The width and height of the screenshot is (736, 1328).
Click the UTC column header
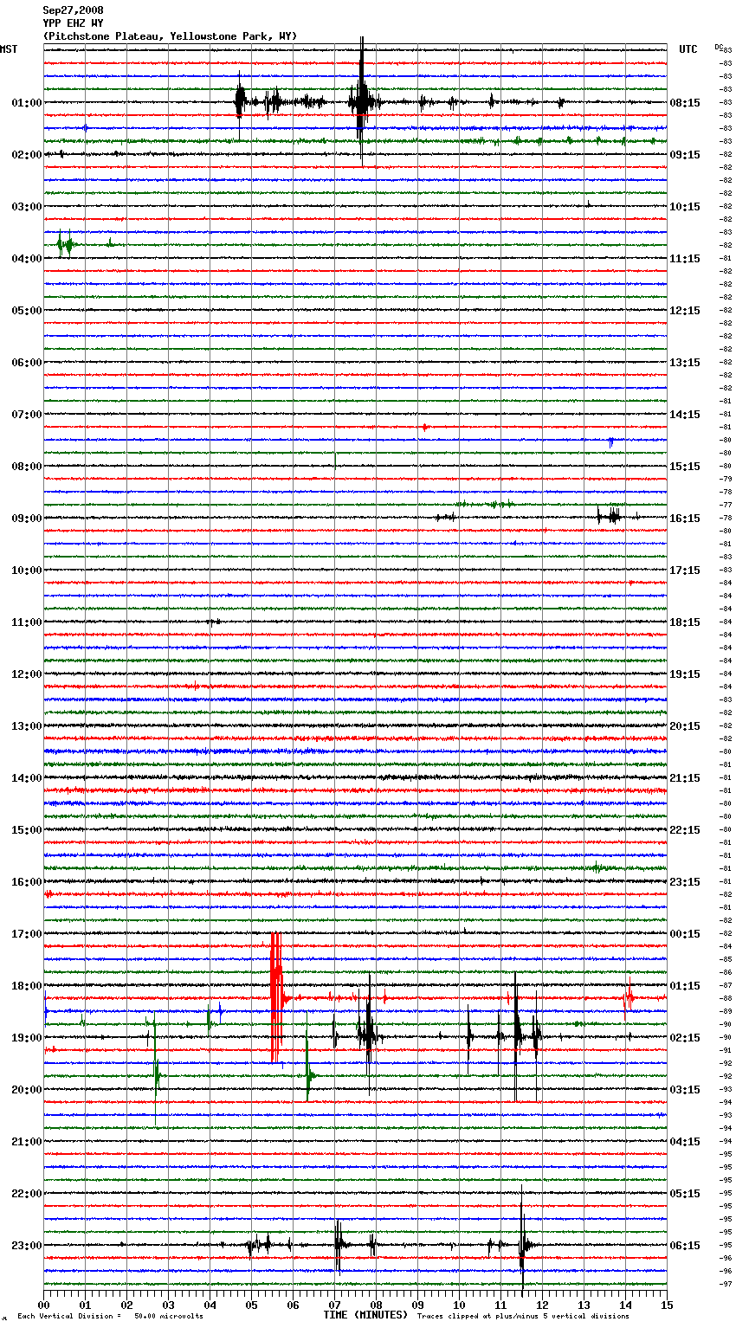(x=688, y=49)
